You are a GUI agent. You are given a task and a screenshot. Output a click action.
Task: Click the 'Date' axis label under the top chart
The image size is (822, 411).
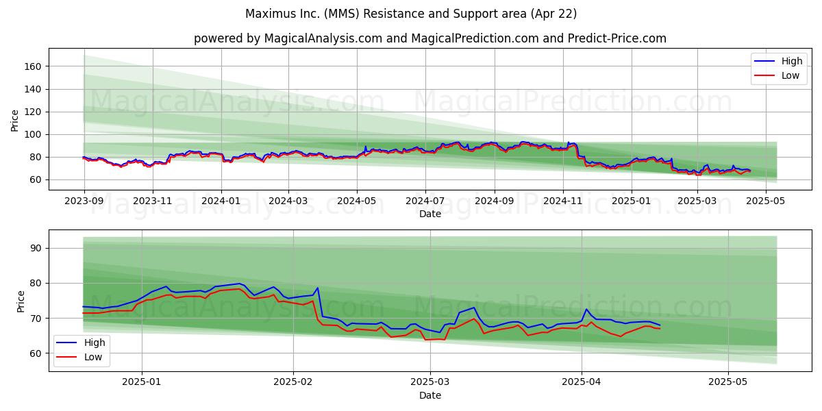pos(430,214)
